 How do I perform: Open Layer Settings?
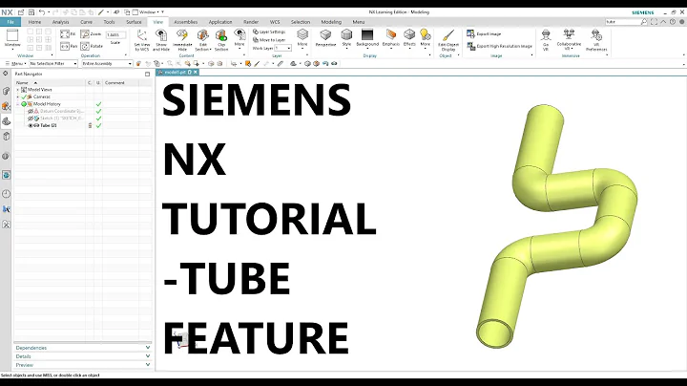[x=269, y=32]
